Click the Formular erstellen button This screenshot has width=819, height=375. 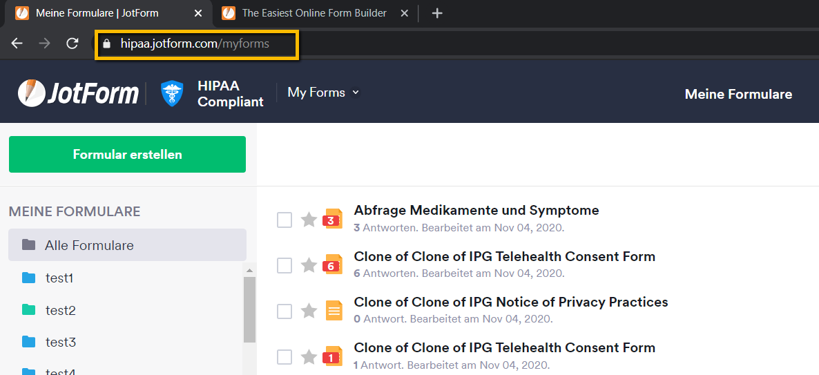(128, 154)
